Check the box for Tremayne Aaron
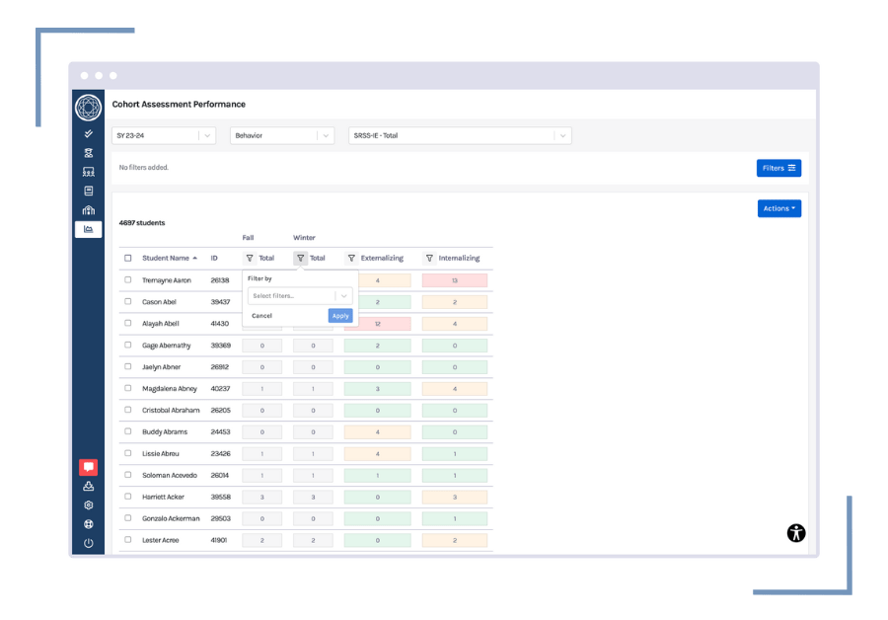888x620 pixels. (x=128, y=280)
